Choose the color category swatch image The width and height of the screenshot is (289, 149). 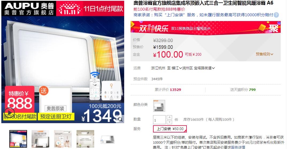coord(159,106)
